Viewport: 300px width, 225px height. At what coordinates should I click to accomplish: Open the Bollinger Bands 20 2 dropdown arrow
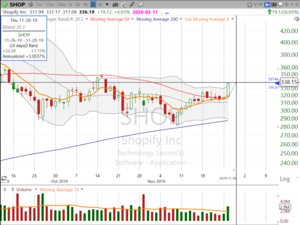pyautogui.click(x=86, y=19)
